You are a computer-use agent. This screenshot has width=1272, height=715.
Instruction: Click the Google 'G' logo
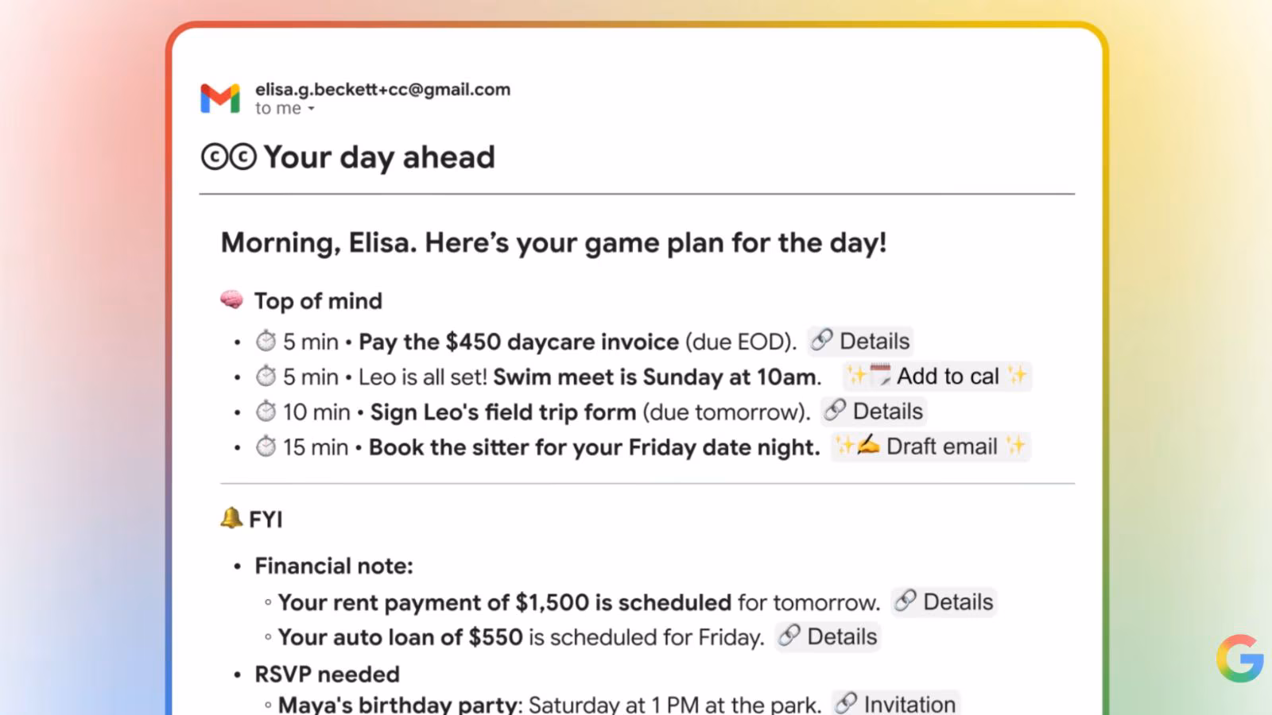(x=1239, y=658)
